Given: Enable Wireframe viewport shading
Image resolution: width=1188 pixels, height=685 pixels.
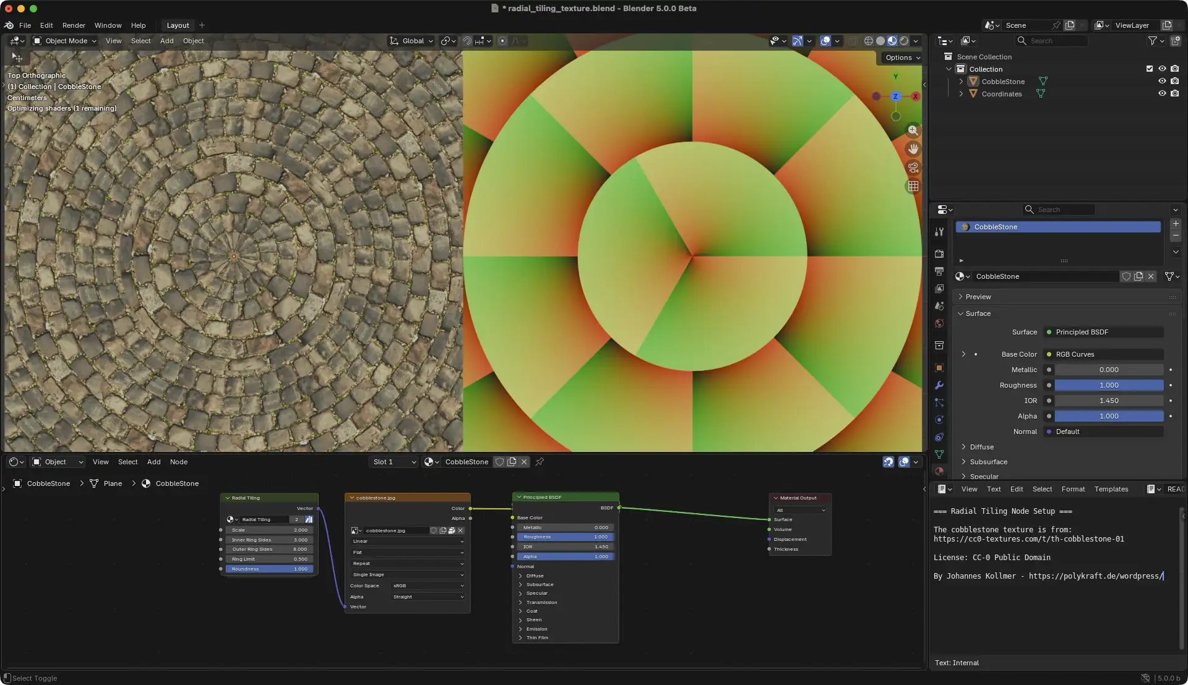Looking at the screenshot, I should (869, 41).
